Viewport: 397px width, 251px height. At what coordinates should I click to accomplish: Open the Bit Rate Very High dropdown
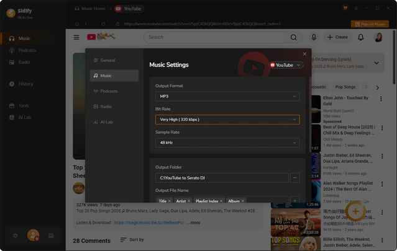tap(227, 120)
